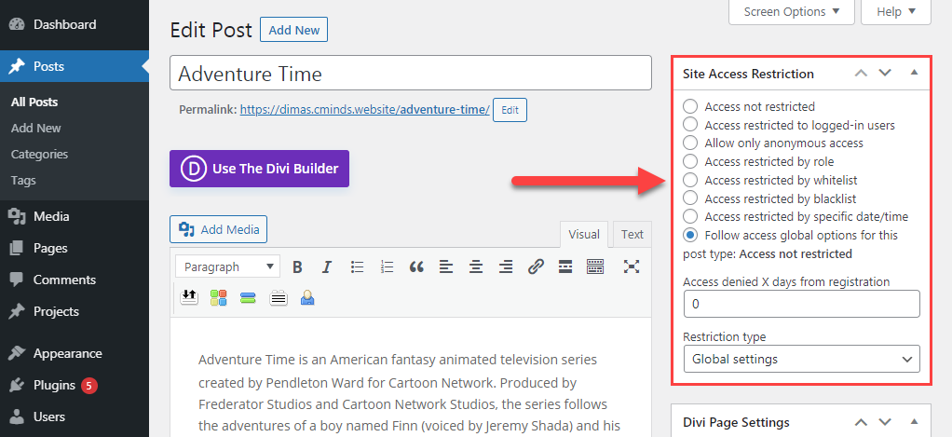Align text right
Screen dimensions: 952x437
click(x=505, y=266)
